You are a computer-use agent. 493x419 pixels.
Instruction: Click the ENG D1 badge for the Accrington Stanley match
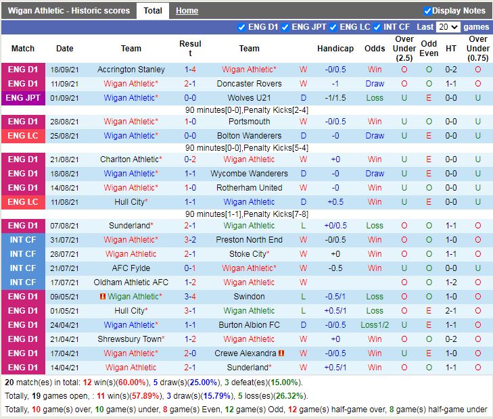point(23,70)
